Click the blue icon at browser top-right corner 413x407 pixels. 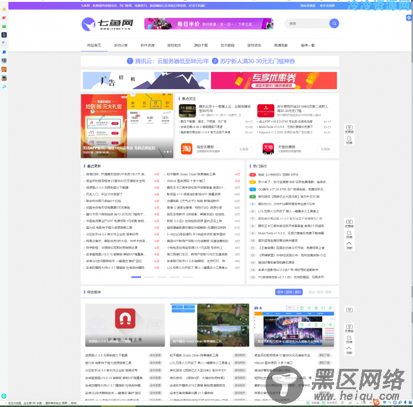click(x=409, y=18)
